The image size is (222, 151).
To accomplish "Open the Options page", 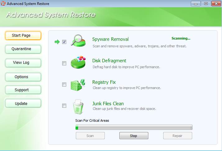I will (x=23, y=77).
